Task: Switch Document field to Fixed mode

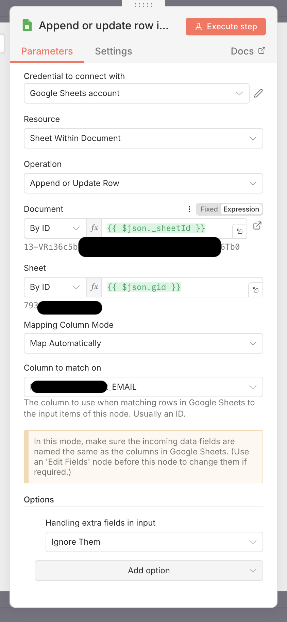Action: 209,209
